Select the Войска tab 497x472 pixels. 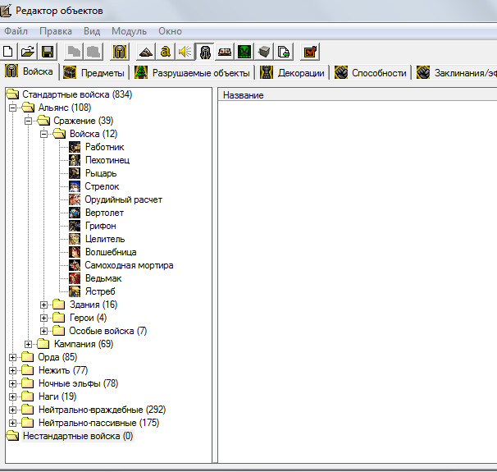click(x=30, y=71)
